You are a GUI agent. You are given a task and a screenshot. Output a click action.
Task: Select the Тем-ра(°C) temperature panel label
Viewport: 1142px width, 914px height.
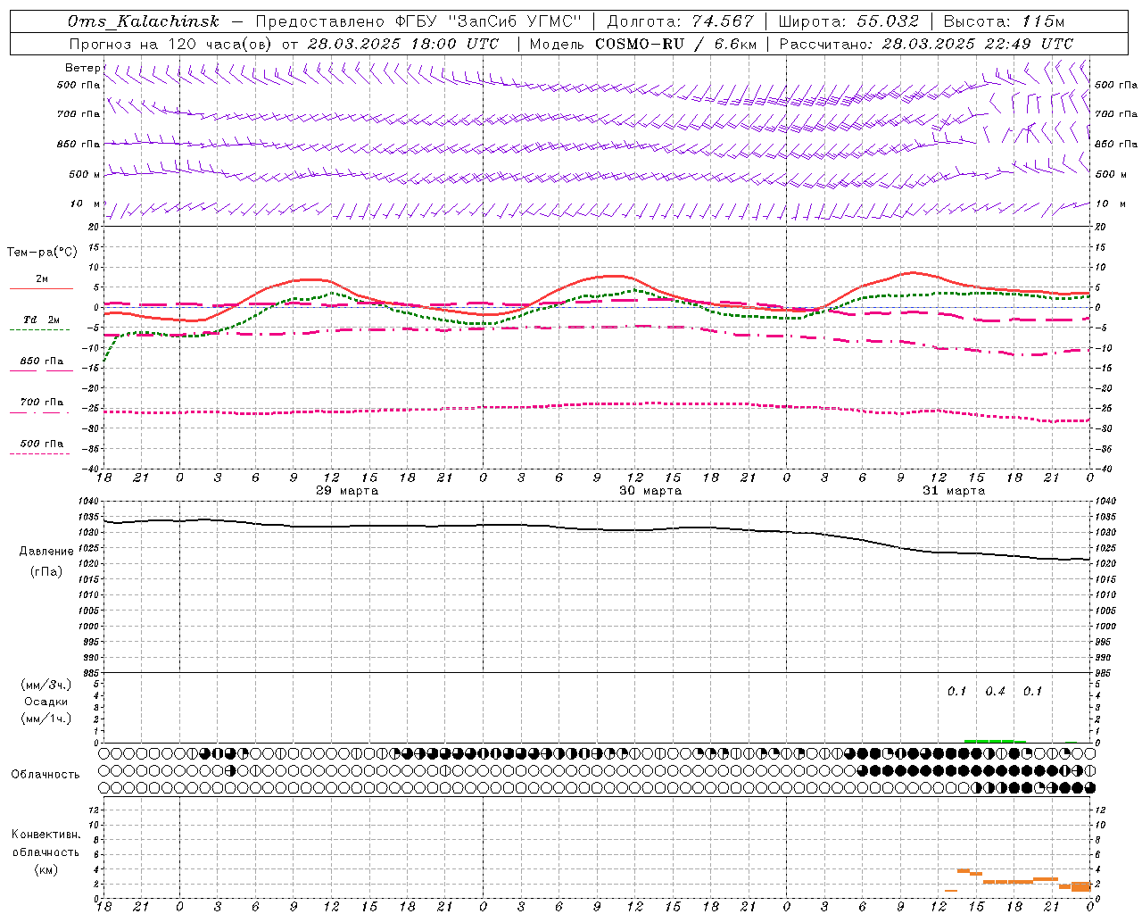click(x=42, y=252)
